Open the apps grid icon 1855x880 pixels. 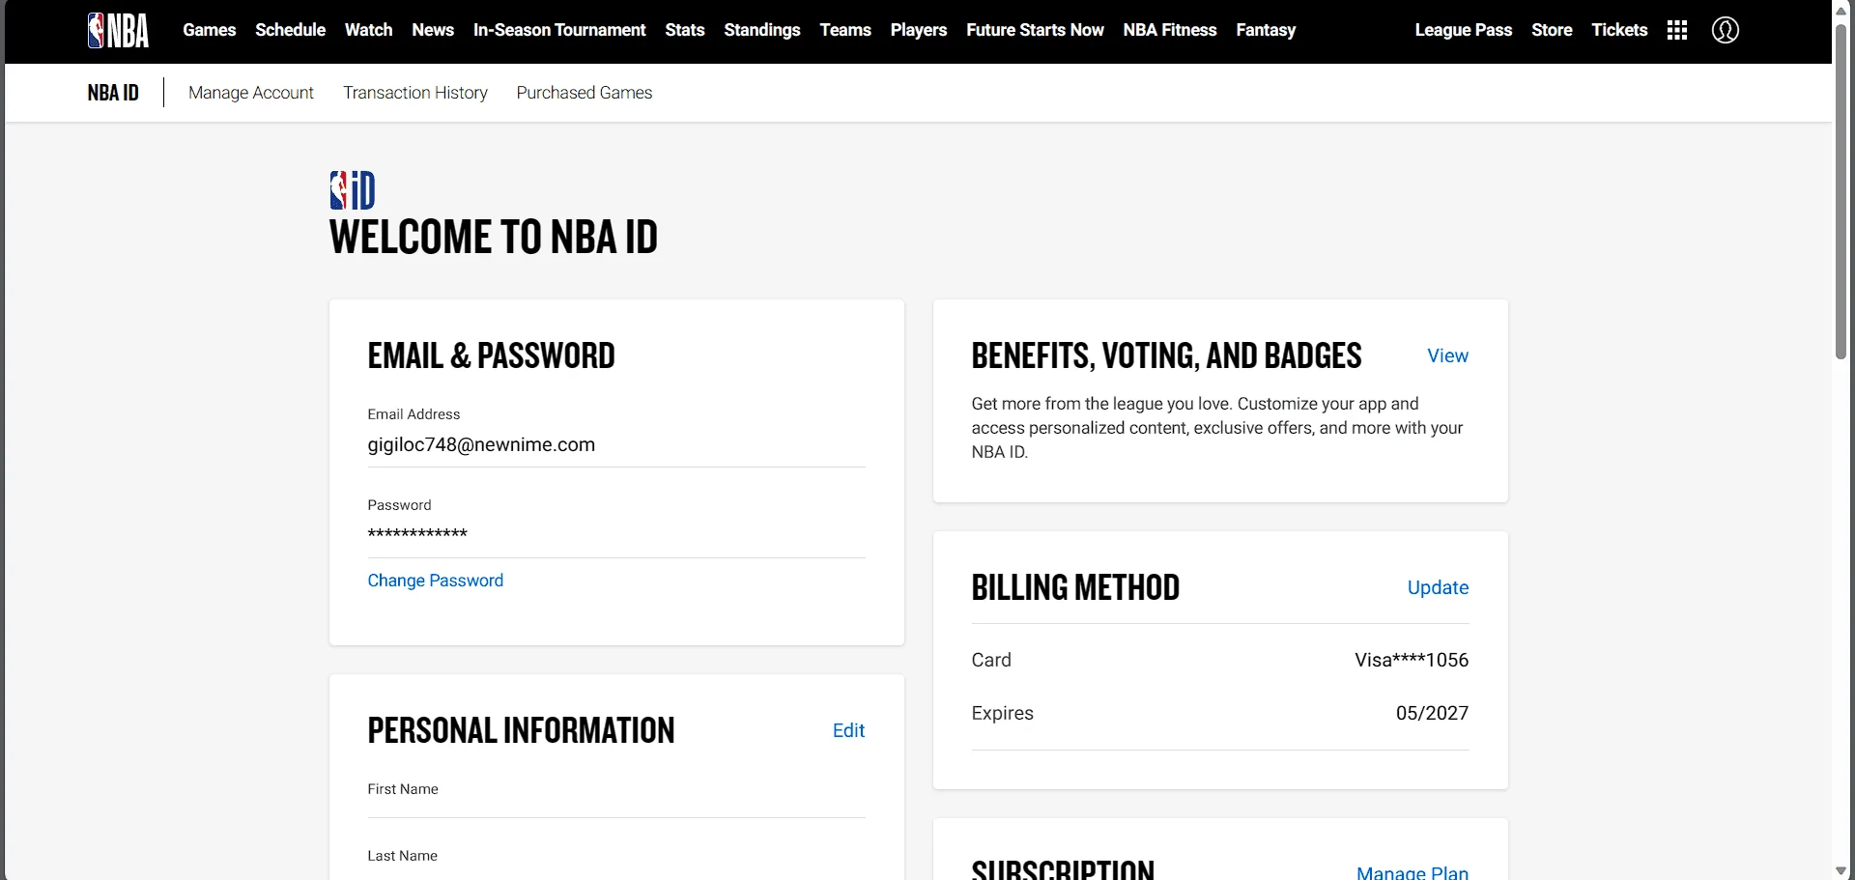tap(1677, 30)
